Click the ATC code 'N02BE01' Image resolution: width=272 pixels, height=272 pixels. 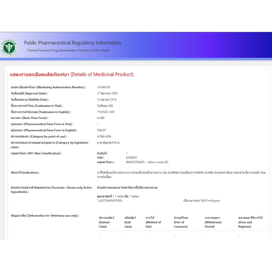tap(131, 158)
